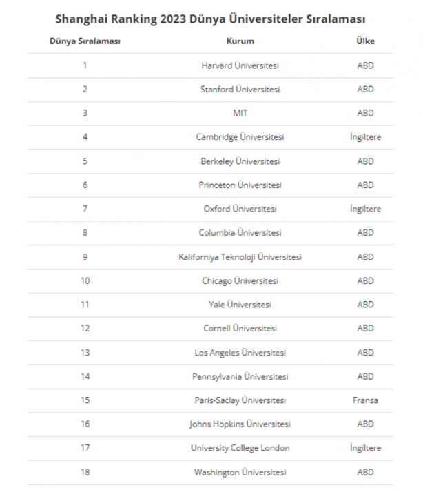Click the Dünya Sıralaması column header
Image resolution: width=423 pixels, height=492 pixels.
click(x=85, y=41)
